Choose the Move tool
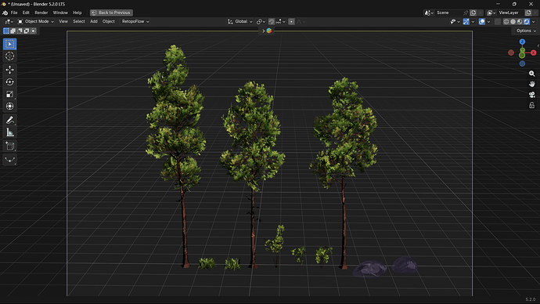The width and height of the screenshot is (540, 304). (x=9, y=70)
